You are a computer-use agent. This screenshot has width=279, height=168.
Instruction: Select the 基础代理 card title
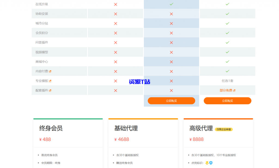click(126, 128)
